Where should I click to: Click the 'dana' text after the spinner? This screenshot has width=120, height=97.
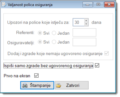pos(97,22)
